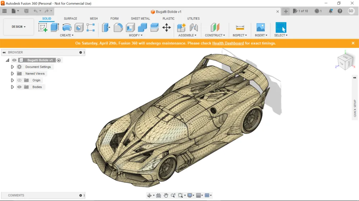Click the New Component icon in Assemble
Viewport: 359px width, 201px height.
click(x=181, y=28)
